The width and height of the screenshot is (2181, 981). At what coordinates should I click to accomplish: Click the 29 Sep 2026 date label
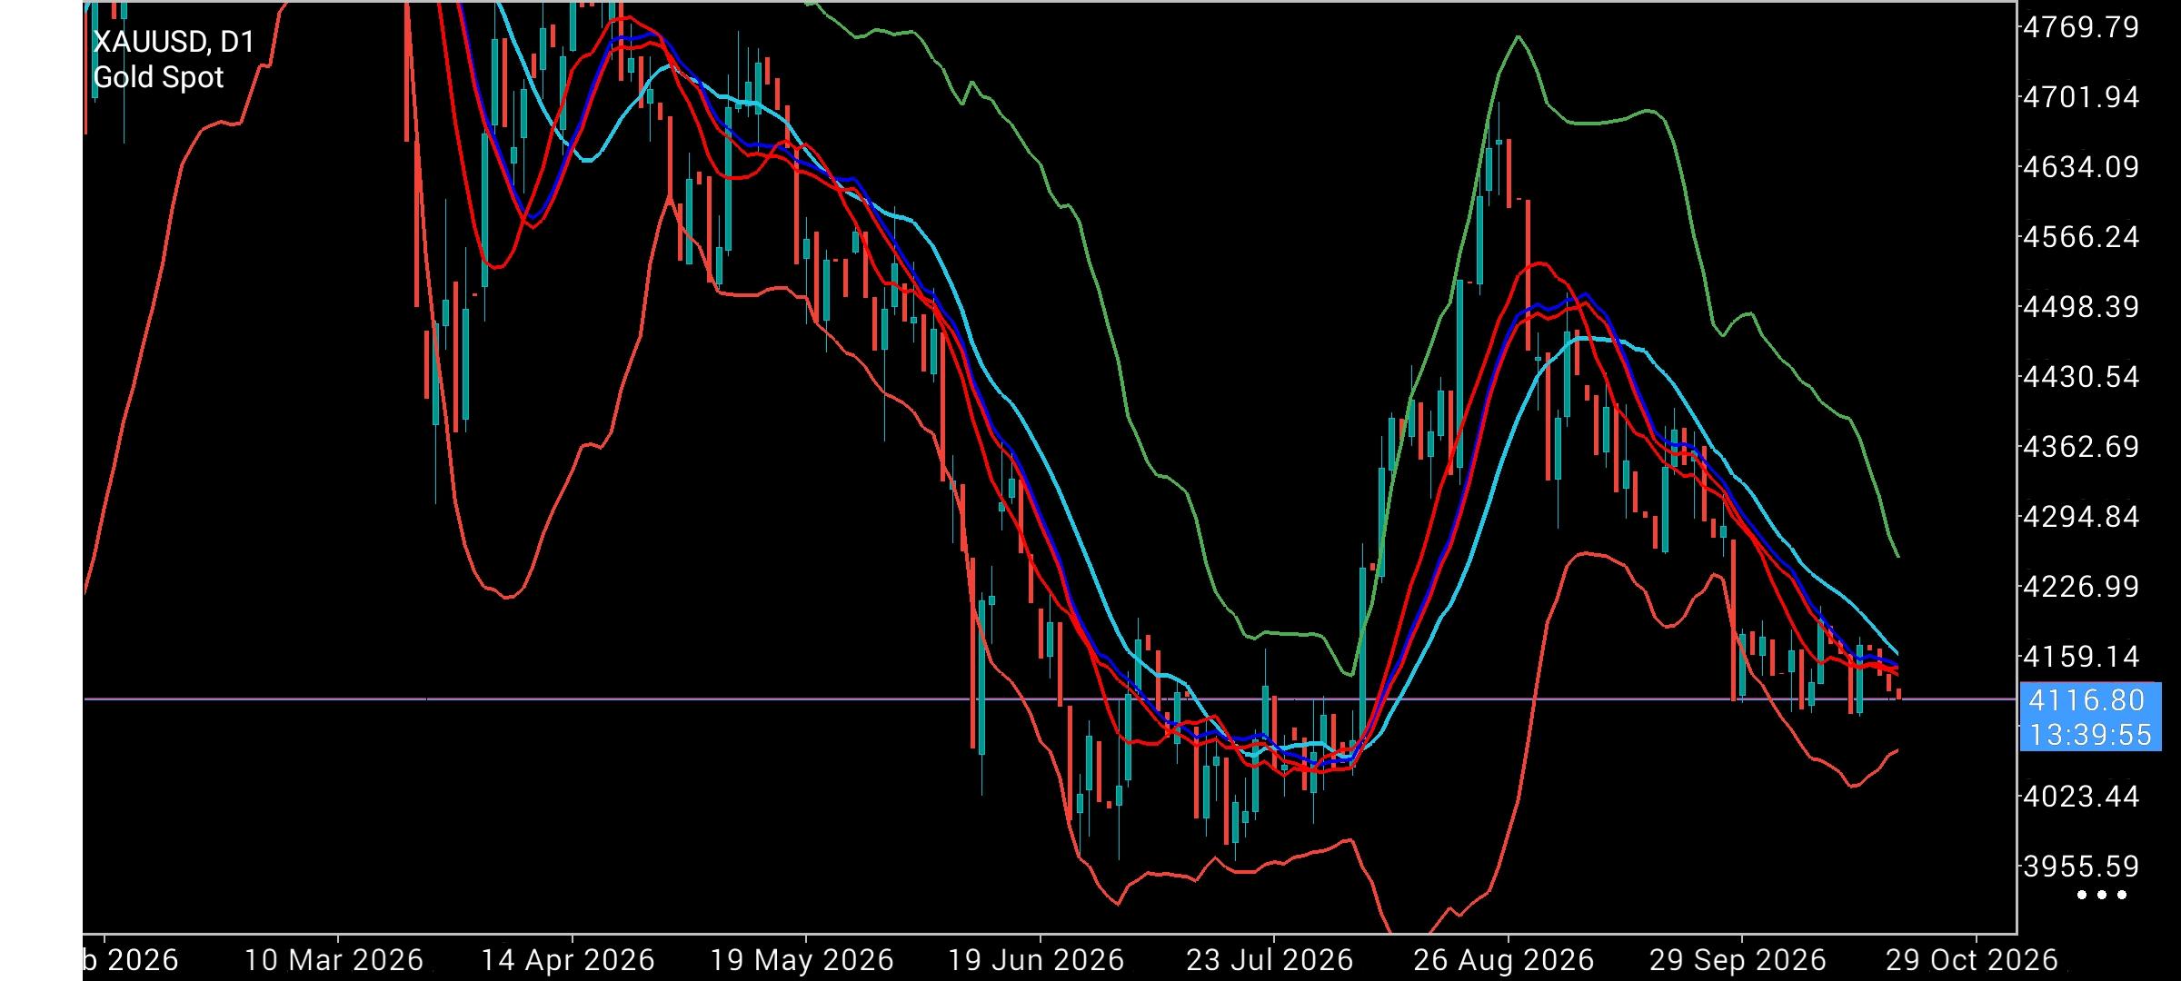click(1738, 960)
